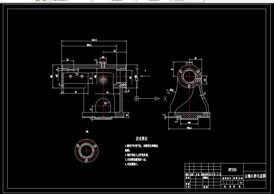This screenshot has width=274, height=194.
Task: Select the "R17" radius dimension on arch
Action: pos(106,103)
